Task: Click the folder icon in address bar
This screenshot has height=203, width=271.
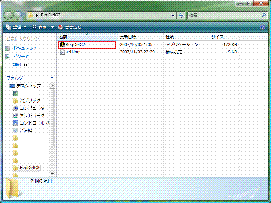Action: 30,15
